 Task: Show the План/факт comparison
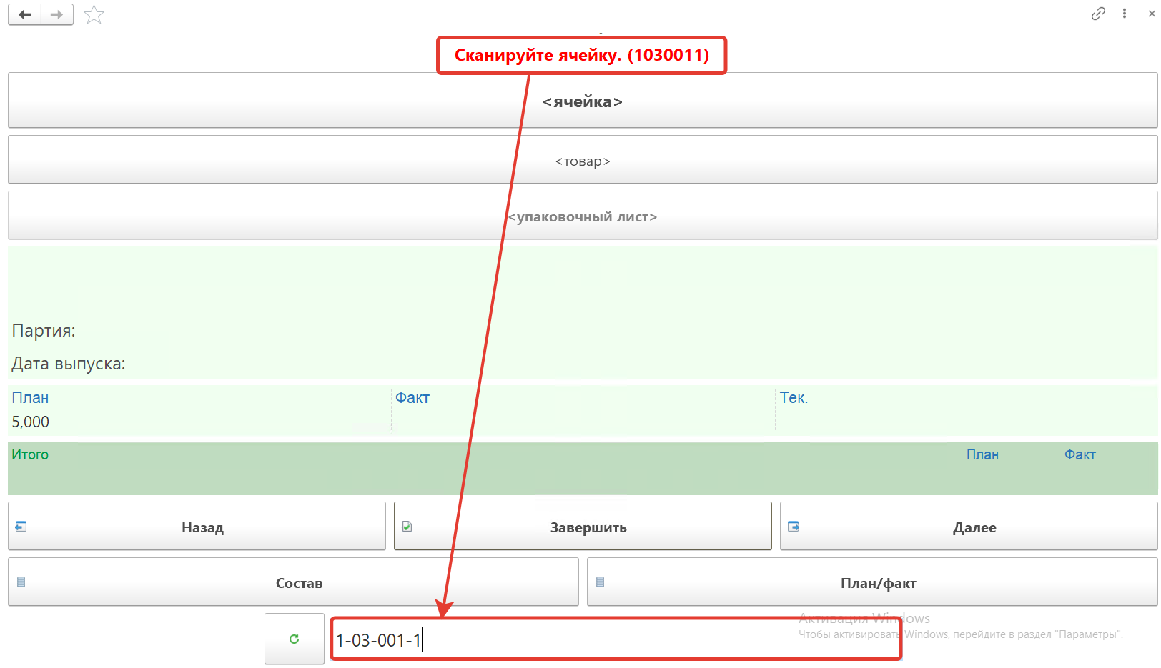[x=878, y=583]
